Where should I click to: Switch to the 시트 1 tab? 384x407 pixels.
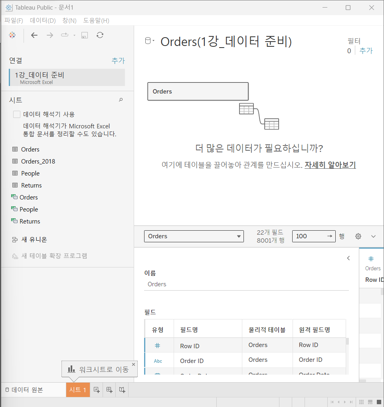pyautogui.click(x=78, y=390)
